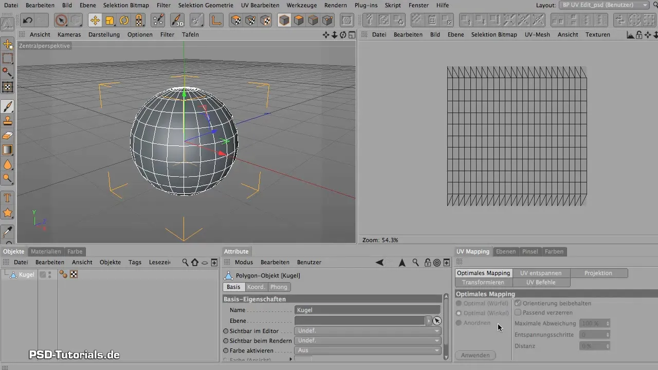The image size is (658, 370).
Task: Open the Sichtbar beim Rendern dropdown
Action: (x=368, y=341)
